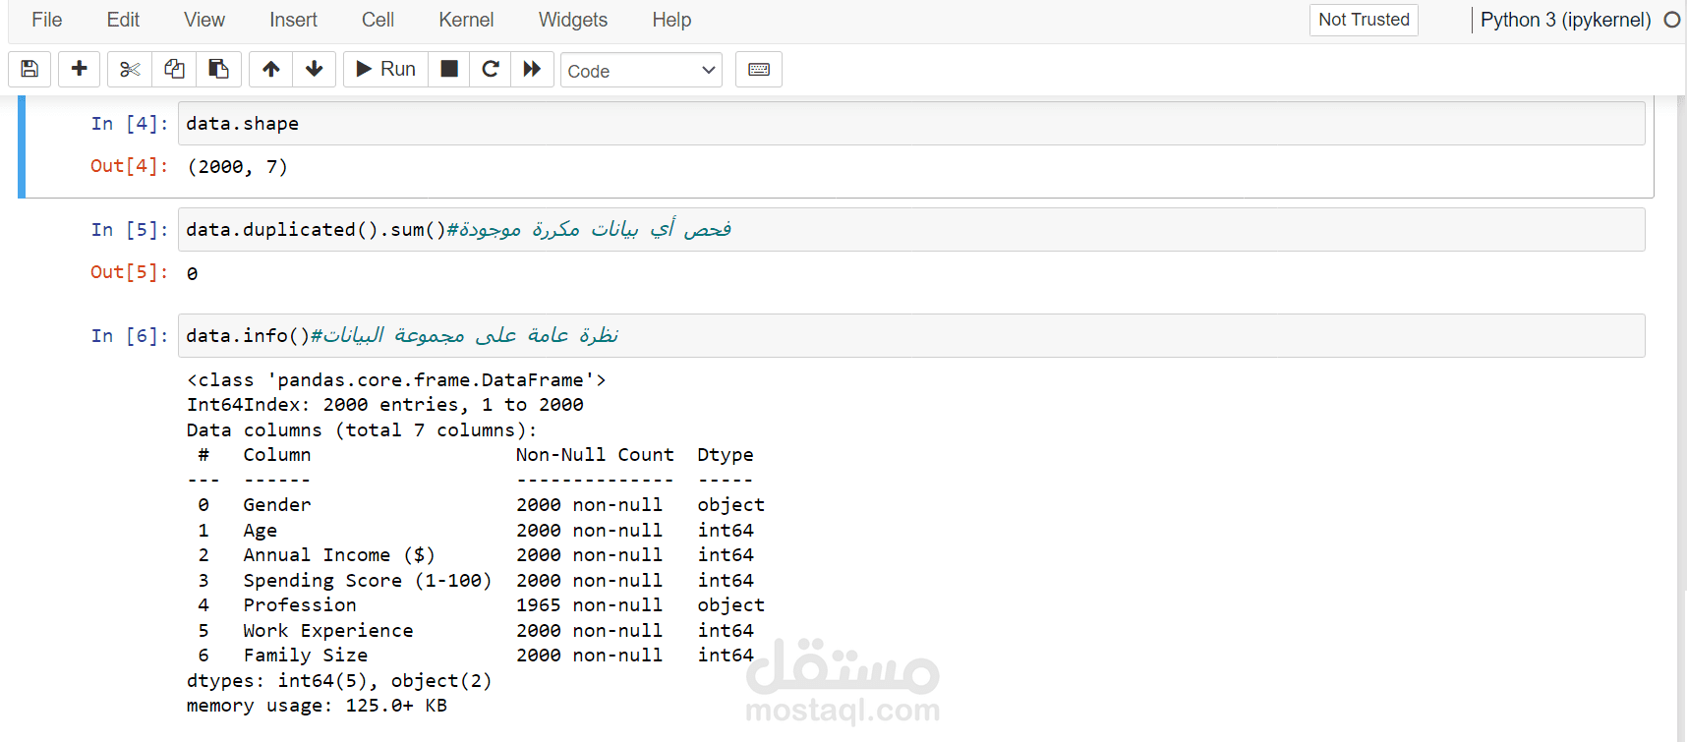Viewport: 1687px width, 742px height.
Task: Click the Not Trusted button
Action: (x=1364, y=20)
